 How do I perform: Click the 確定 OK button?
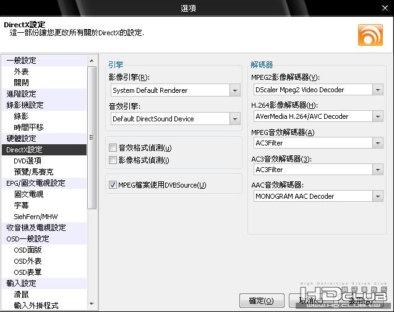(262, 301)
